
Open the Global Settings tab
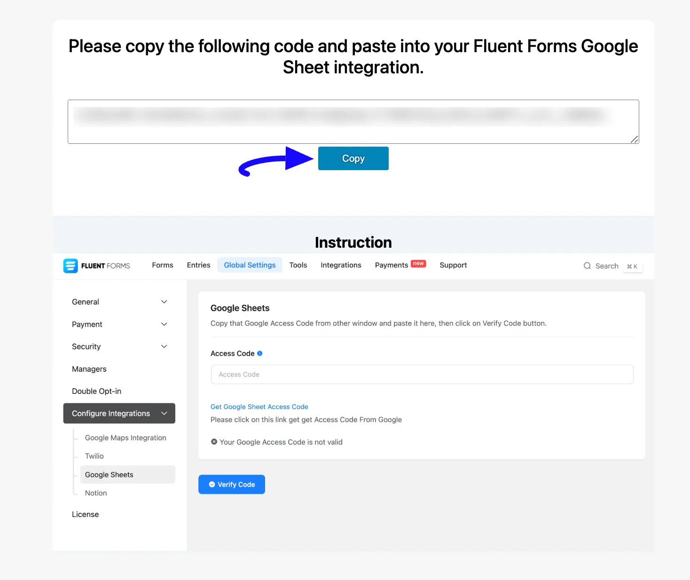click(250, 265)
